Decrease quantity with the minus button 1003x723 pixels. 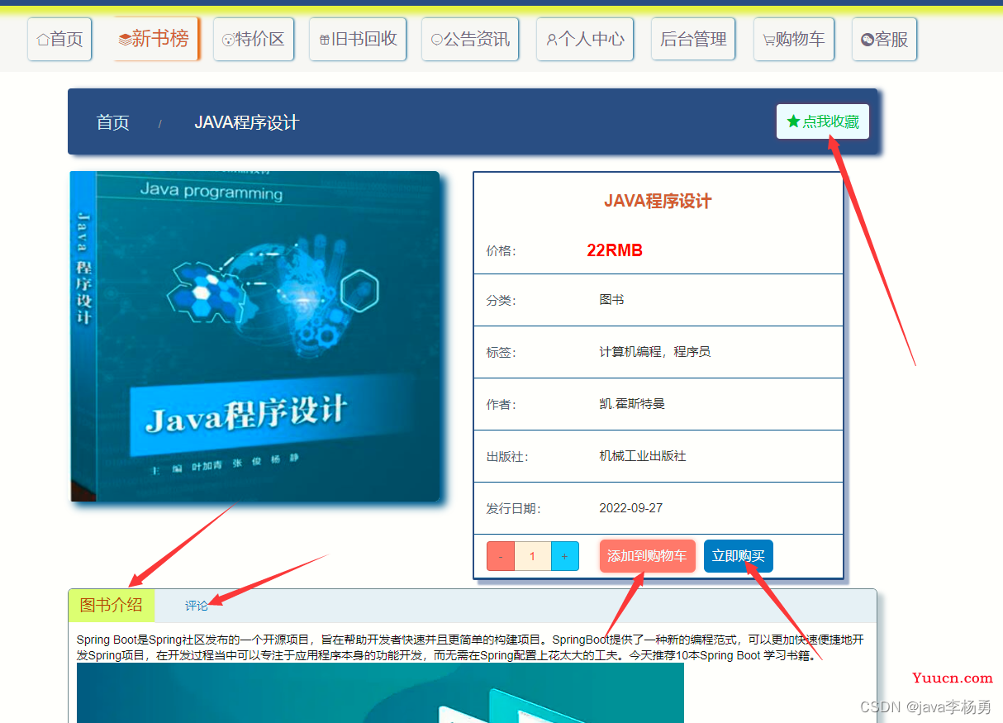coord(501,556)
